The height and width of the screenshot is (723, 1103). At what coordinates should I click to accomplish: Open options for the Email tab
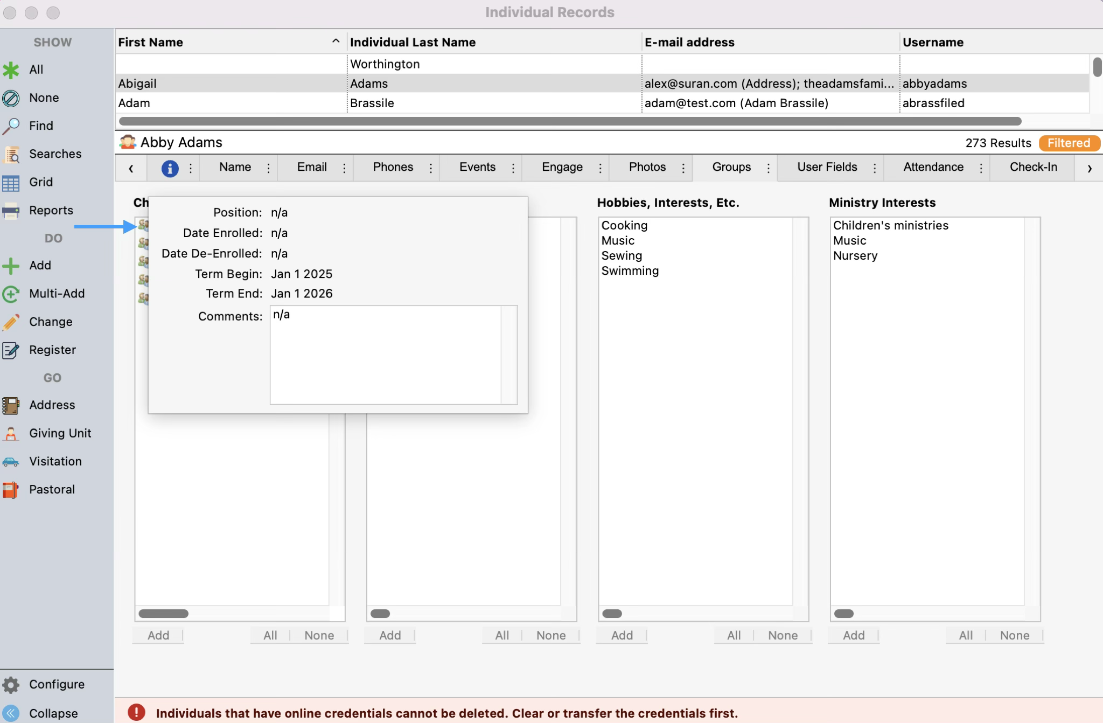point(345,168)
